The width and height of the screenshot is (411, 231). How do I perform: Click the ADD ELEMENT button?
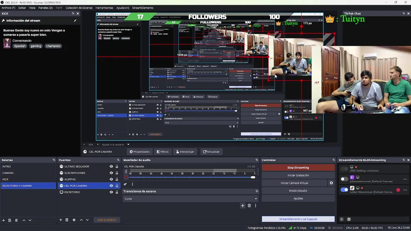107,220
